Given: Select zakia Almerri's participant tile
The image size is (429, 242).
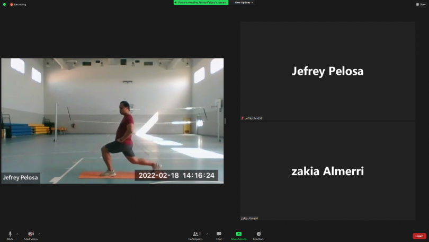Looking at the screenshot, I should tap(327, 171).
